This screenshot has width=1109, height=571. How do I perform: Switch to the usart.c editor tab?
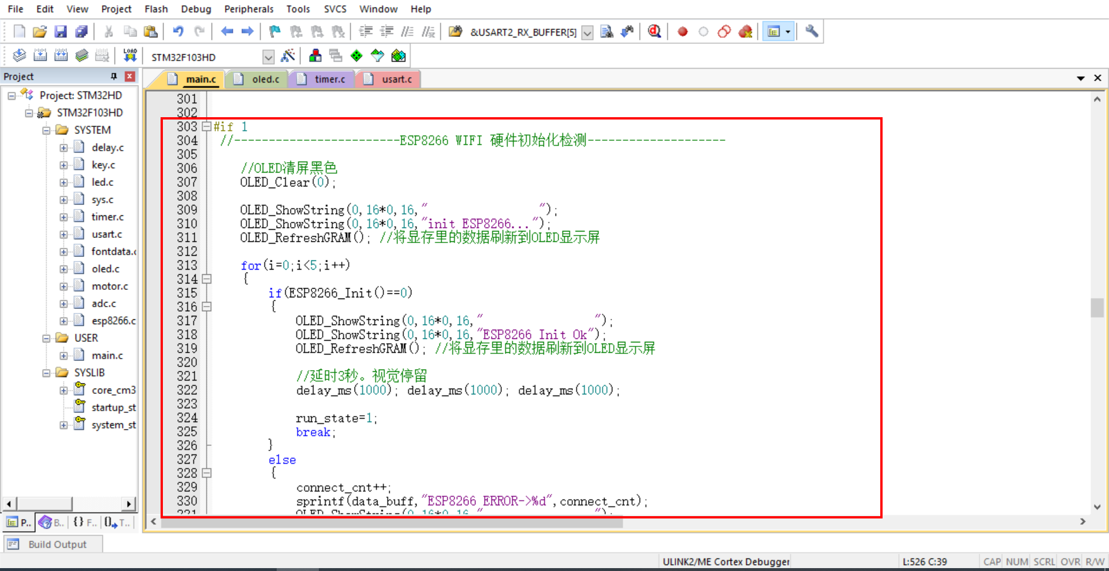click(x=389, y=79)
